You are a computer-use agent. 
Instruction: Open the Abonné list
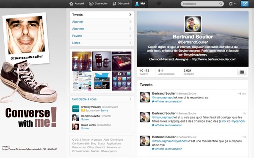pos(102,22)
